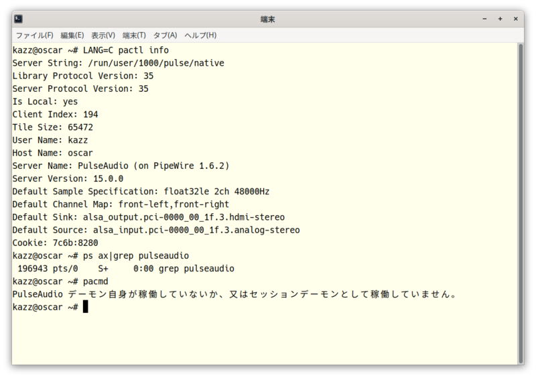The height and width of the screenshot is (378, 536).
Task: Open the 端末(T) menu
Action: 134,36
